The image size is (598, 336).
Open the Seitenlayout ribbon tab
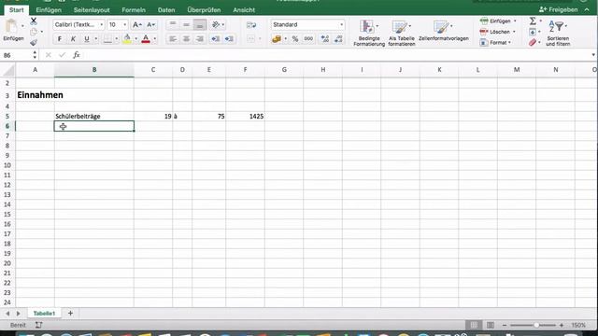pos(92,10)
